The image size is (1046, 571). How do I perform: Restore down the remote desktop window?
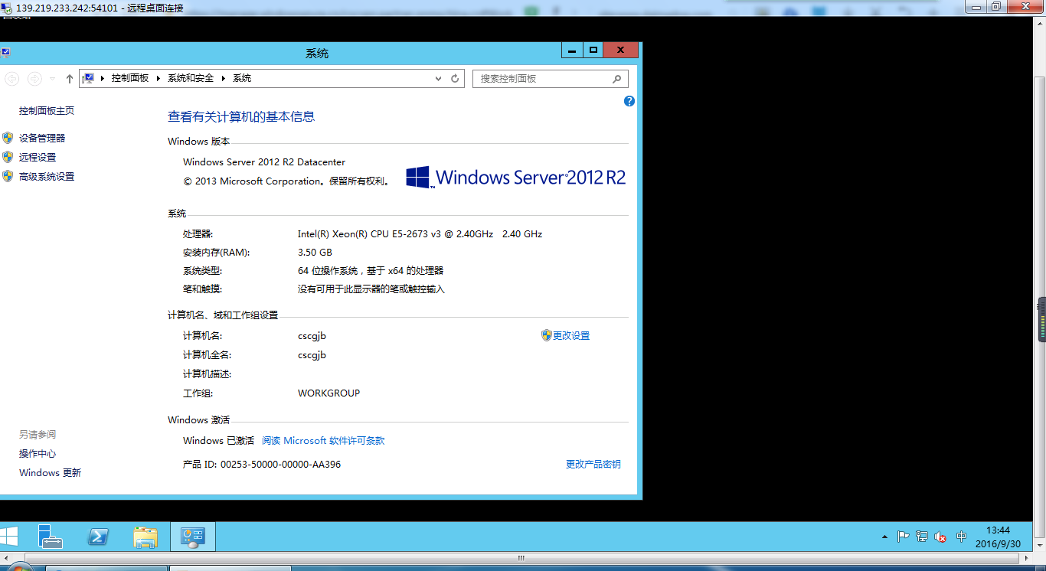pos(995,7)
